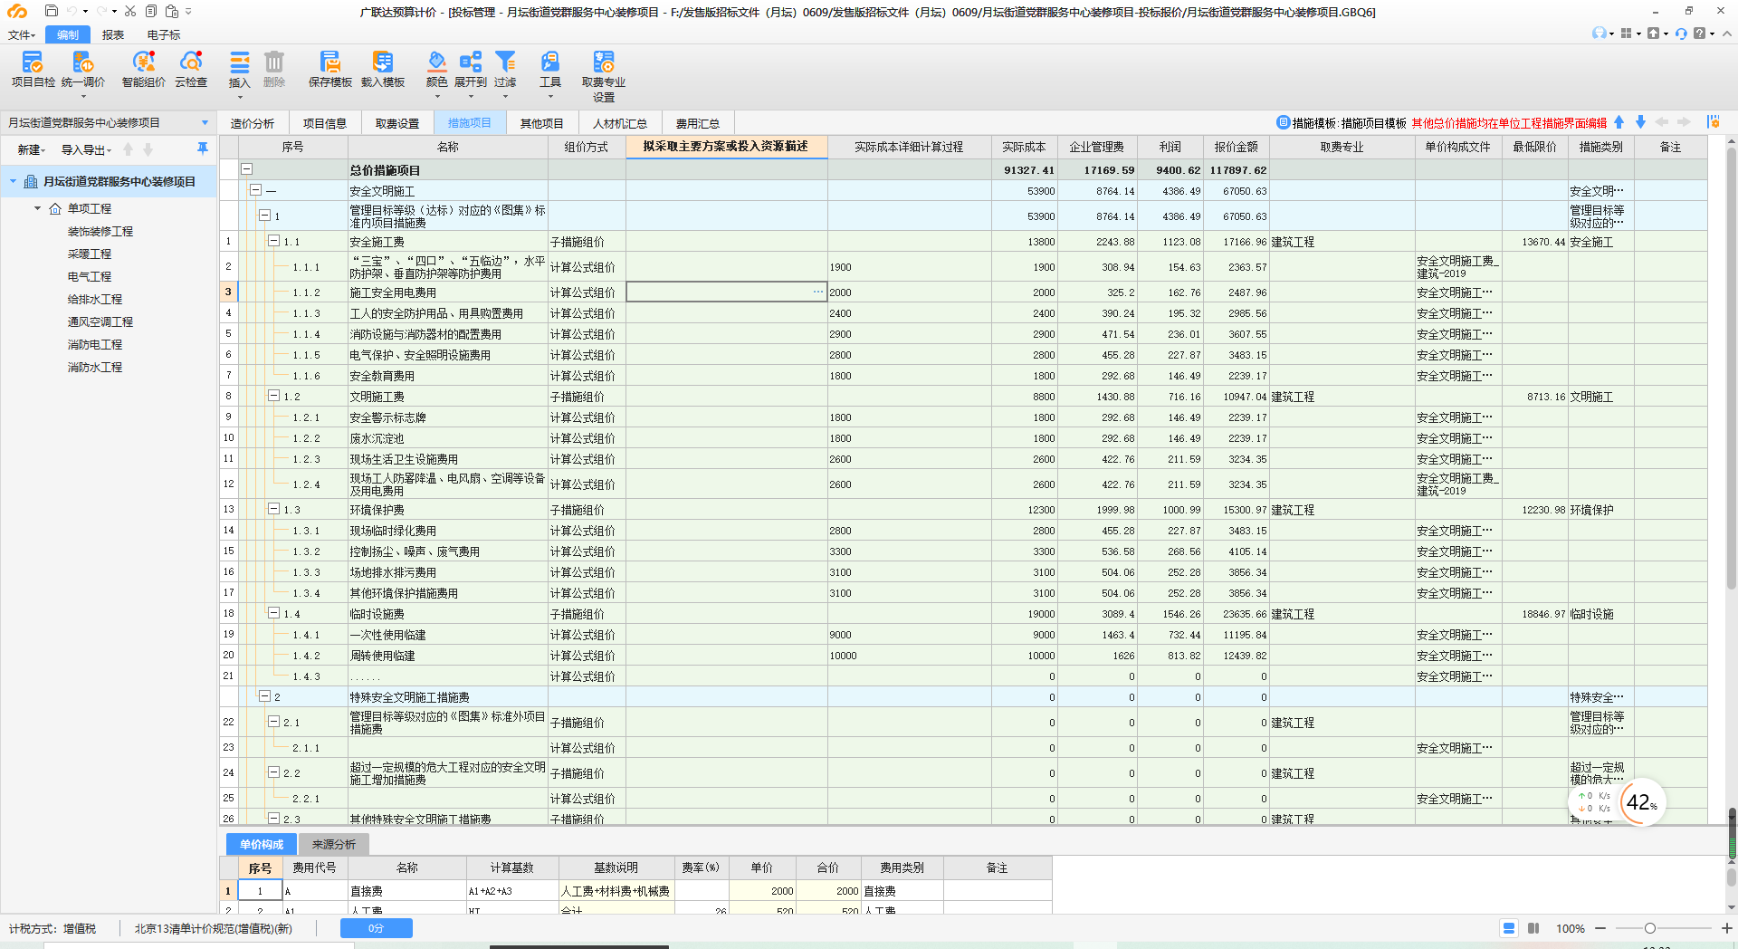Collapse row 1.3 环境保护费
This screenshot has width=1738, height=949.
273,509
